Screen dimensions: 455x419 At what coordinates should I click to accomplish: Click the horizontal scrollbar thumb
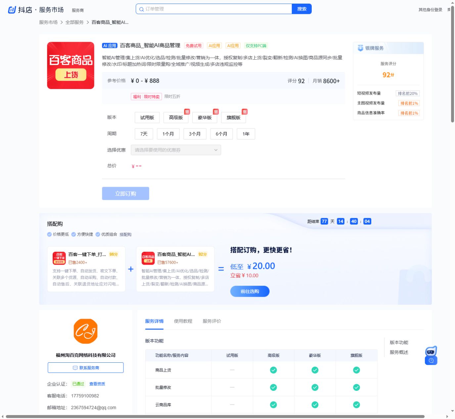[x=215, y=417]
